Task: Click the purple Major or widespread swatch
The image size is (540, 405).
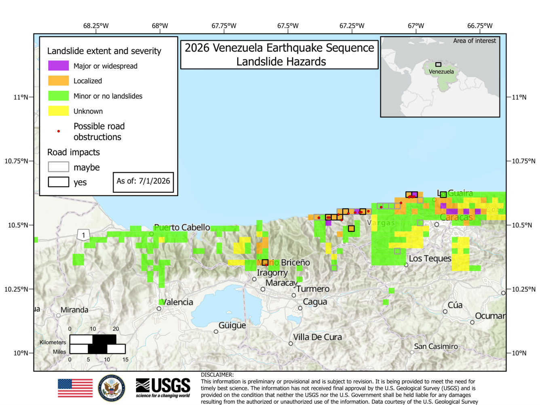Action: (59, 65)
